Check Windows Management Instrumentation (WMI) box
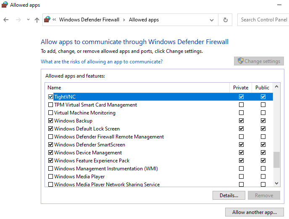The width and height of the screenshot is (289, 219). coord(50,169)
